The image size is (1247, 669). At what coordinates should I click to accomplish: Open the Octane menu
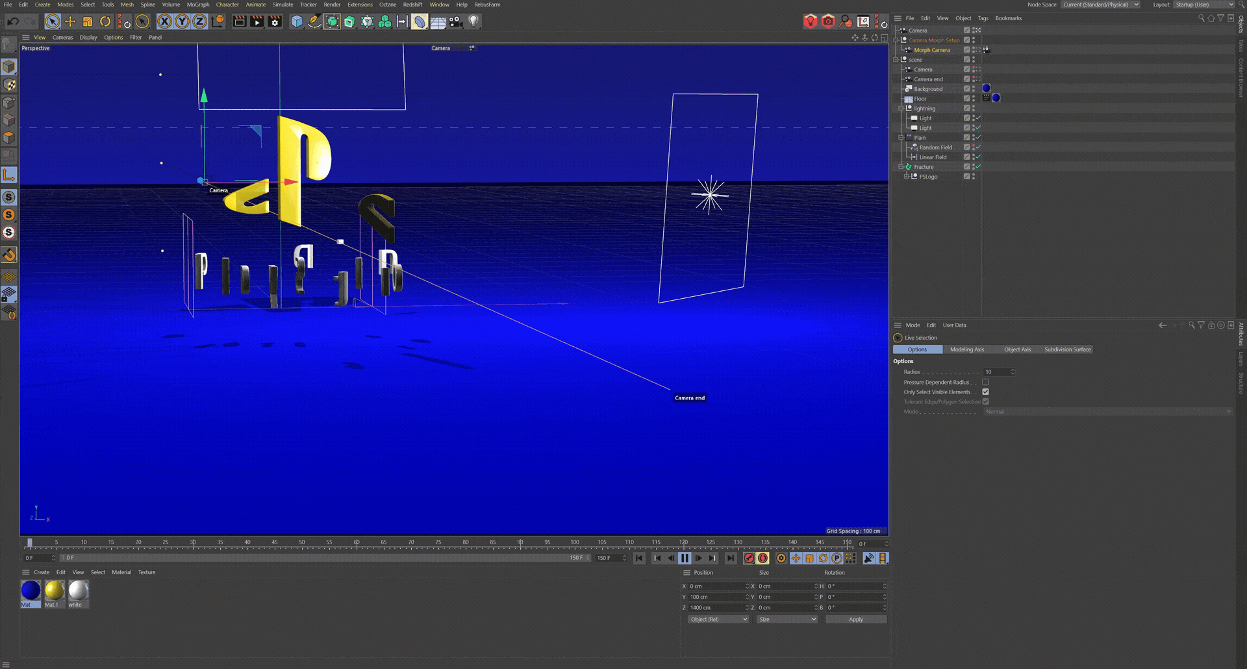[x=388, y=5]
